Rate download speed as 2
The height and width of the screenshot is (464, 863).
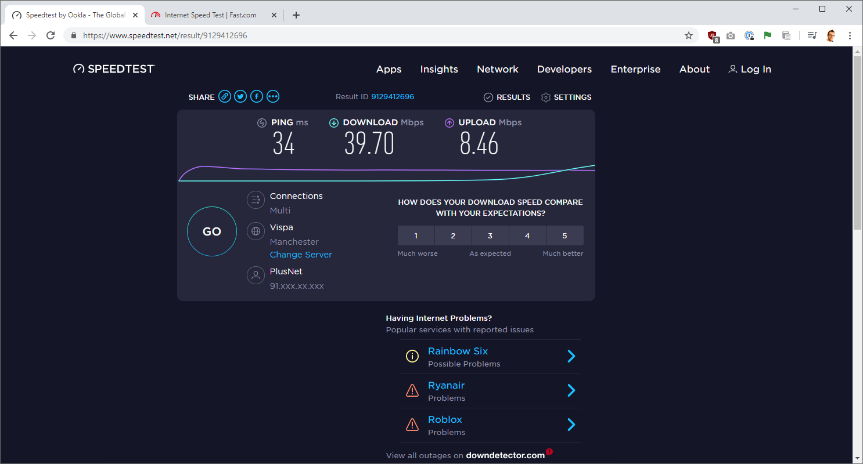point(453,235)
